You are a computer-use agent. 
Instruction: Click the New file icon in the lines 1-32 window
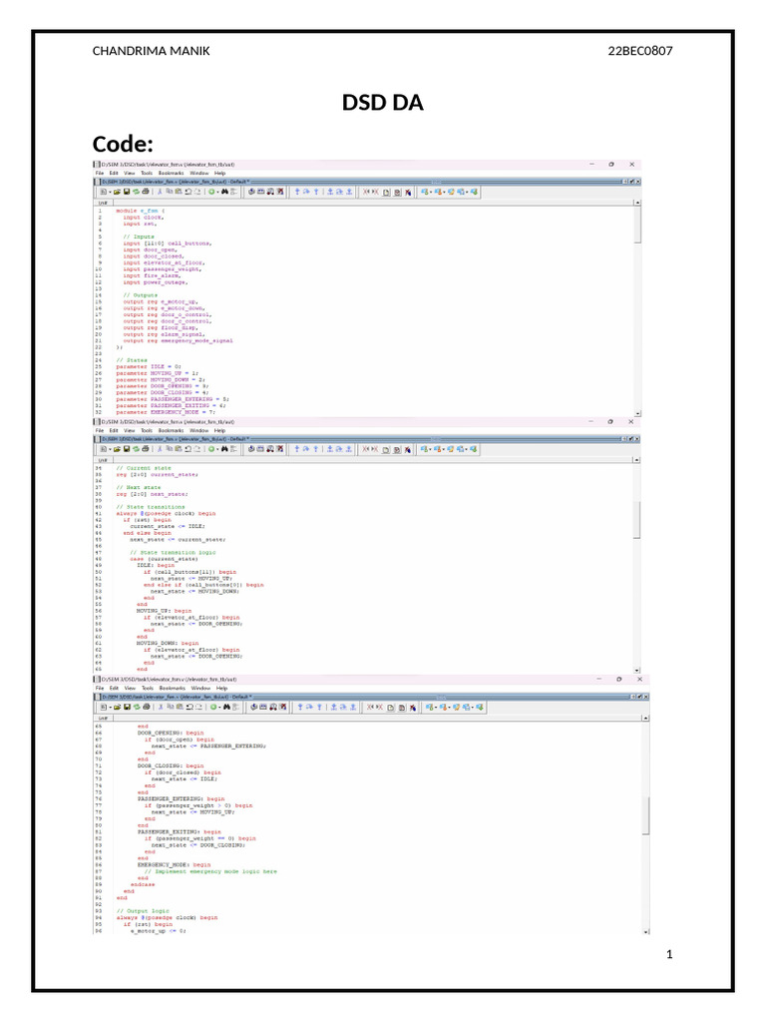(103, 193)
